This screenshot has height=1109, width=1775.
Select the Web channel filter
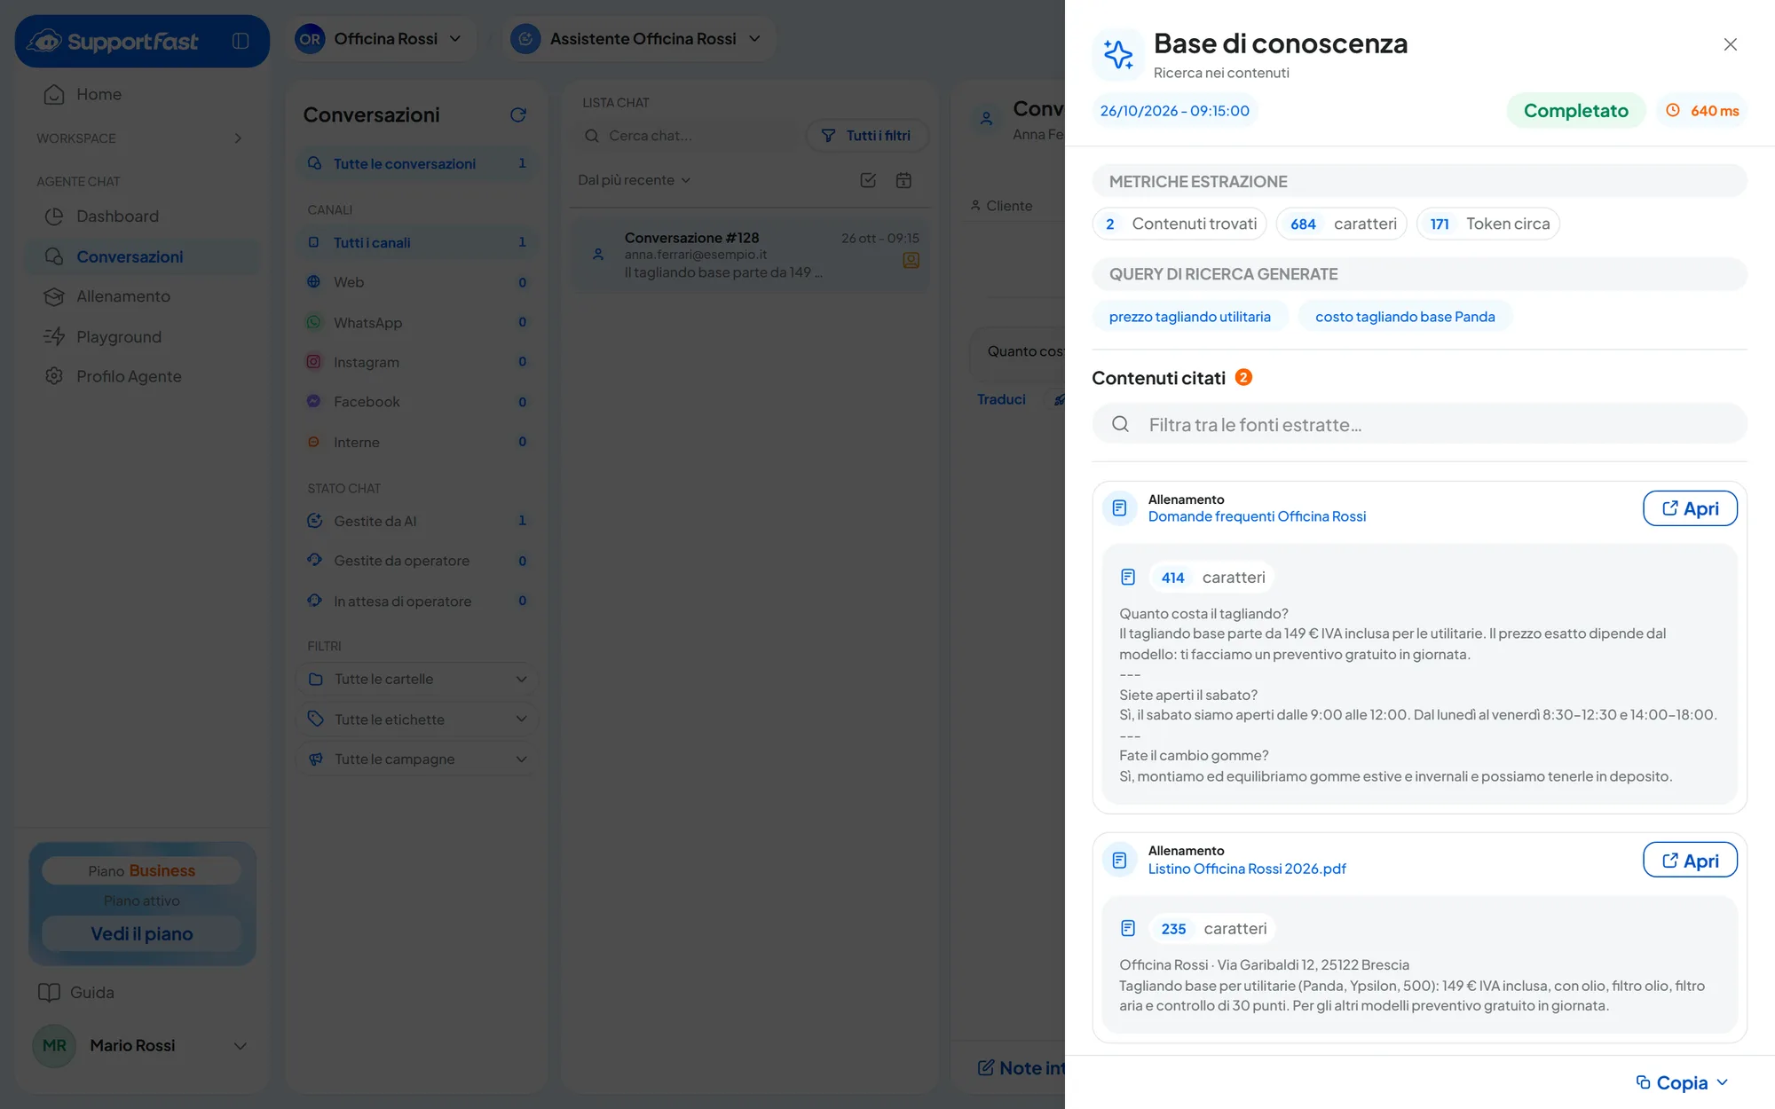(417, 282)
